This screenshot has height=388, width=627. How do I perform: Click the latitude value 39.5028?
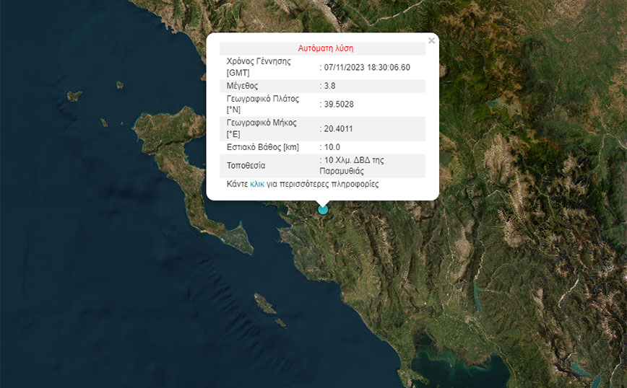point(338,105)
